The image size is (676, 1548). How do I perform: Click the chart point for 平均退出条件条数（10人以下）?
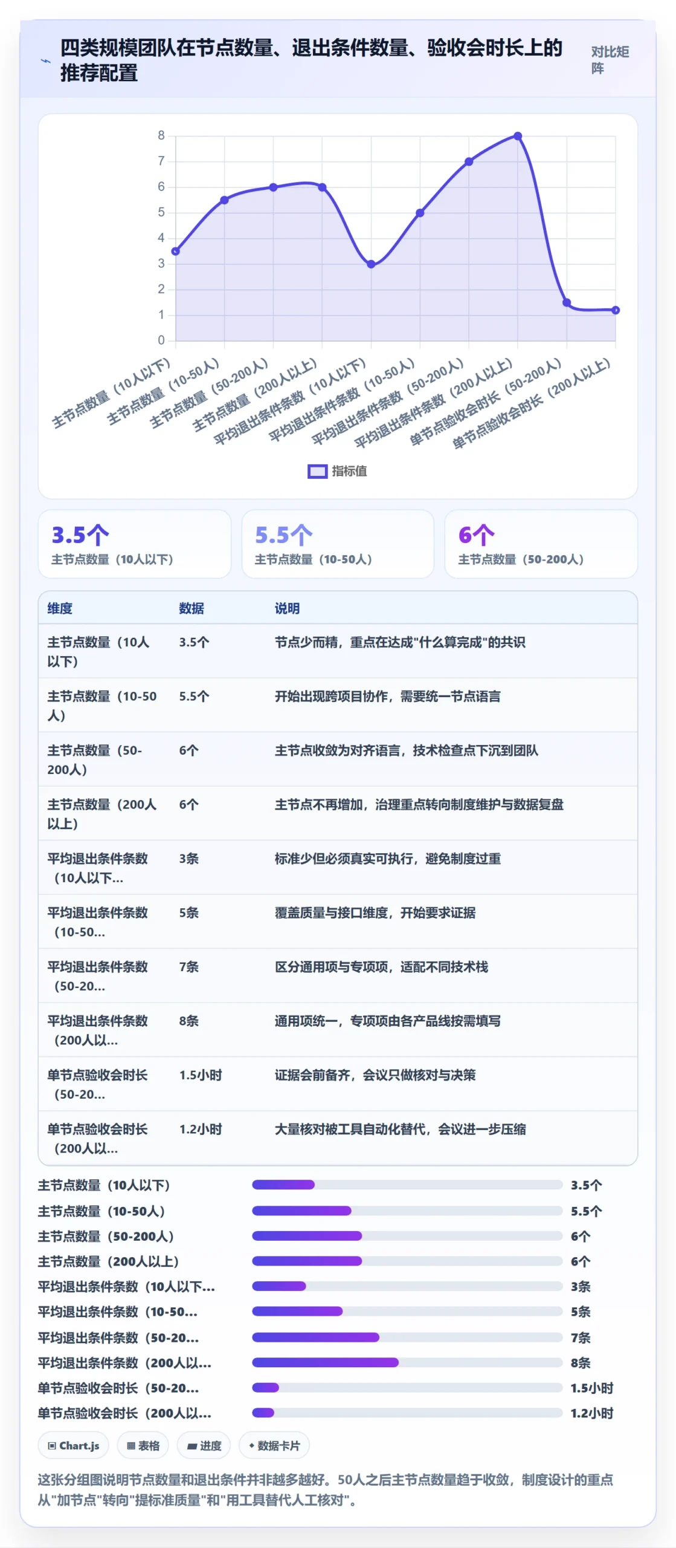click(371, 264)
